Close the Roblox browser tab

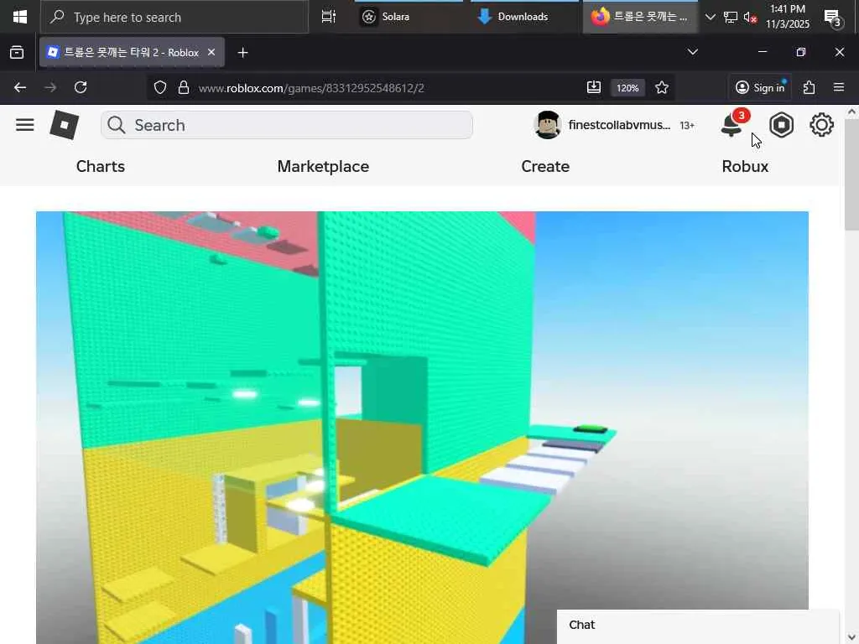pos(211,53)
